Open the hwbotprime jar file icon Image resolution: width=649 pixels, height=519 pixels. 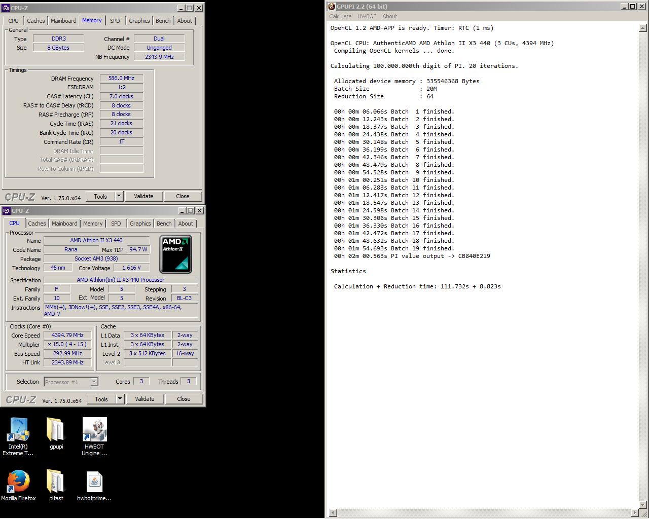pos(94,486)
